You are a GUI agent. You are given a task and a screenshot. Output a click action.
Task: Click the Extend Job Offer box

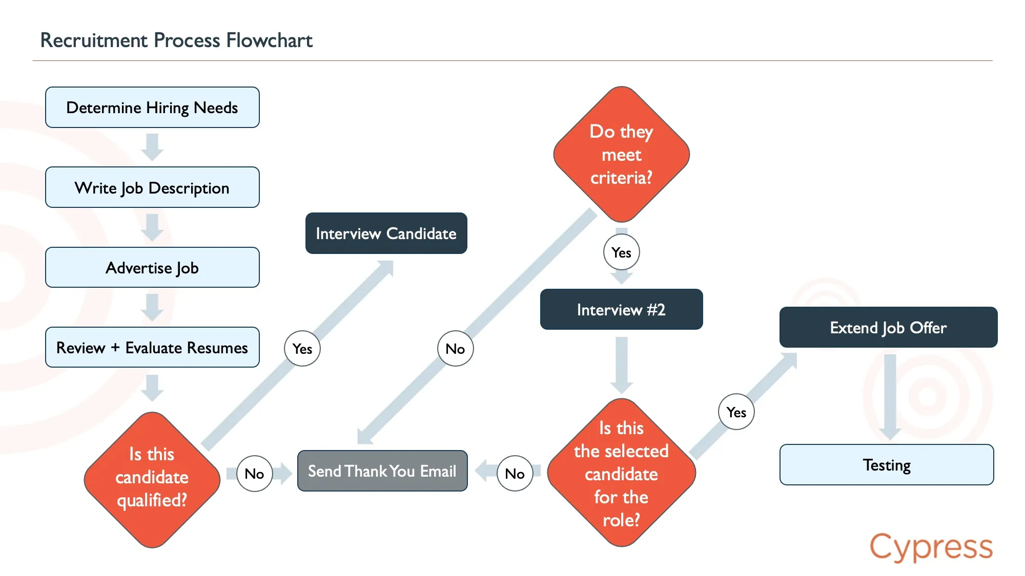pos(888,328)
